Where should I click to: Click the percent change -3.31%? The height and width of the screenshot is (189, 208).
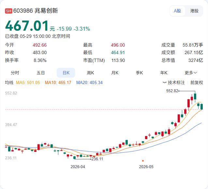pos(82,29)
